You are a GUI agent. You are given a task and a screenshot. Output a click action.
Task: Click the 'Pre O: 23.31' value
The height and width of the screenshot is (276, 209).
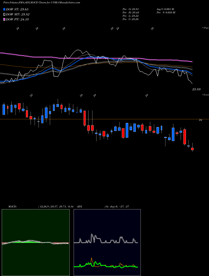pyautogui.click(x=131, y=9)
